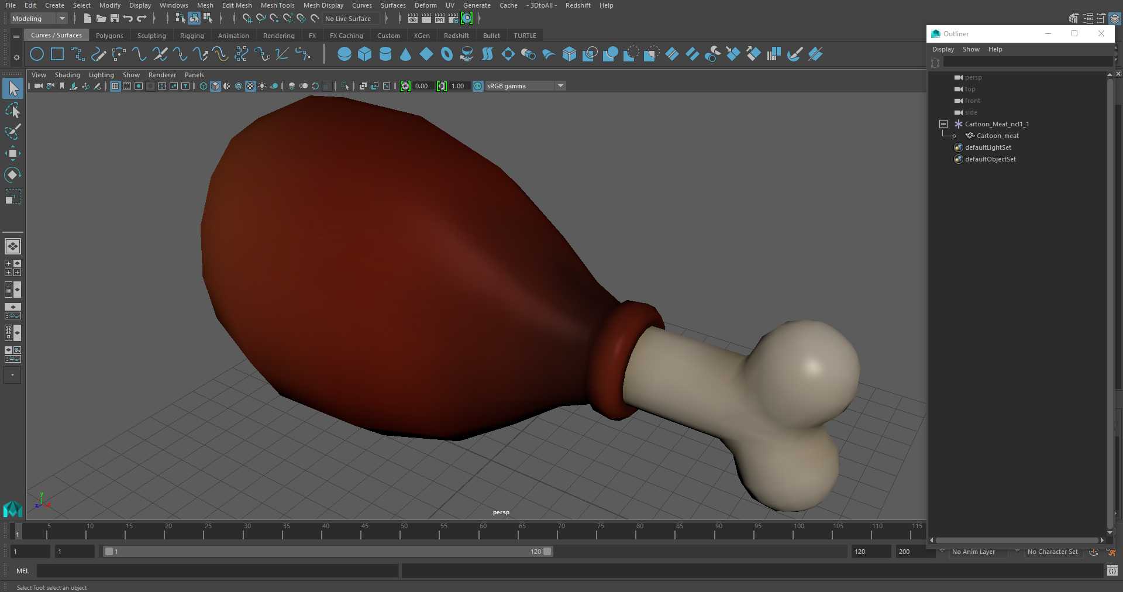Activate the Scale tool

(x=13, y=197)
